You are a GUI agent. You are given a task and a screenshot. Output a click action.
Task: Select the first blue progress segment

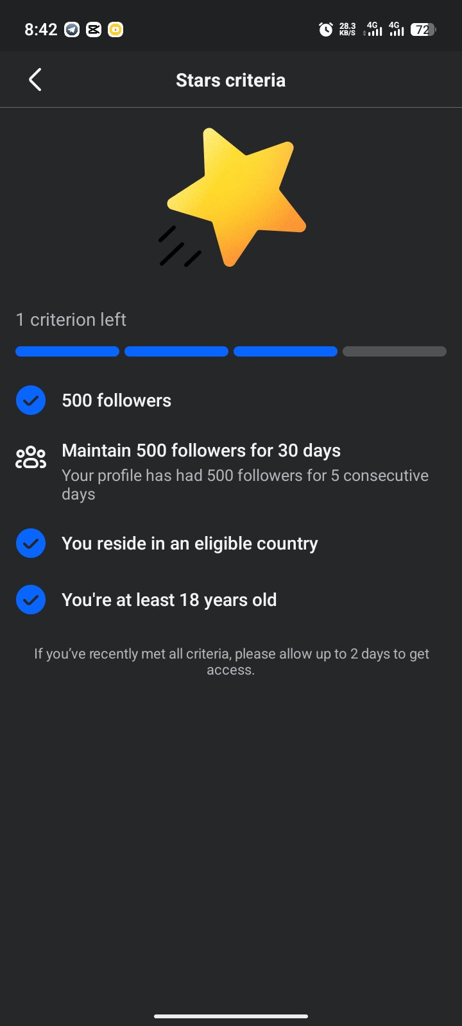click(67, 351)
